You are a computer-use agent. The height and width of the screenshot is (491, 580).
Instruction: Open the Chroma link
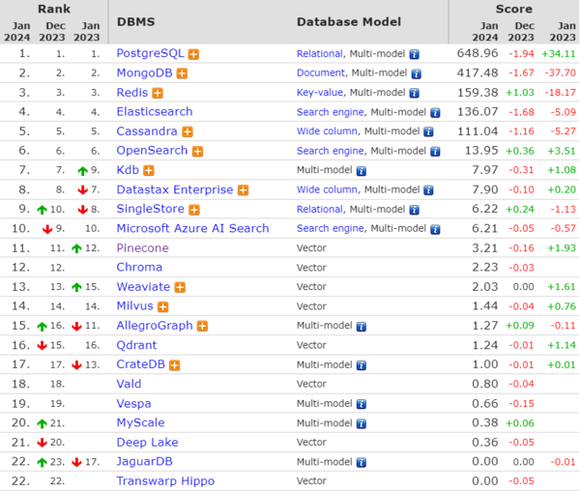(x=139, y=268)
